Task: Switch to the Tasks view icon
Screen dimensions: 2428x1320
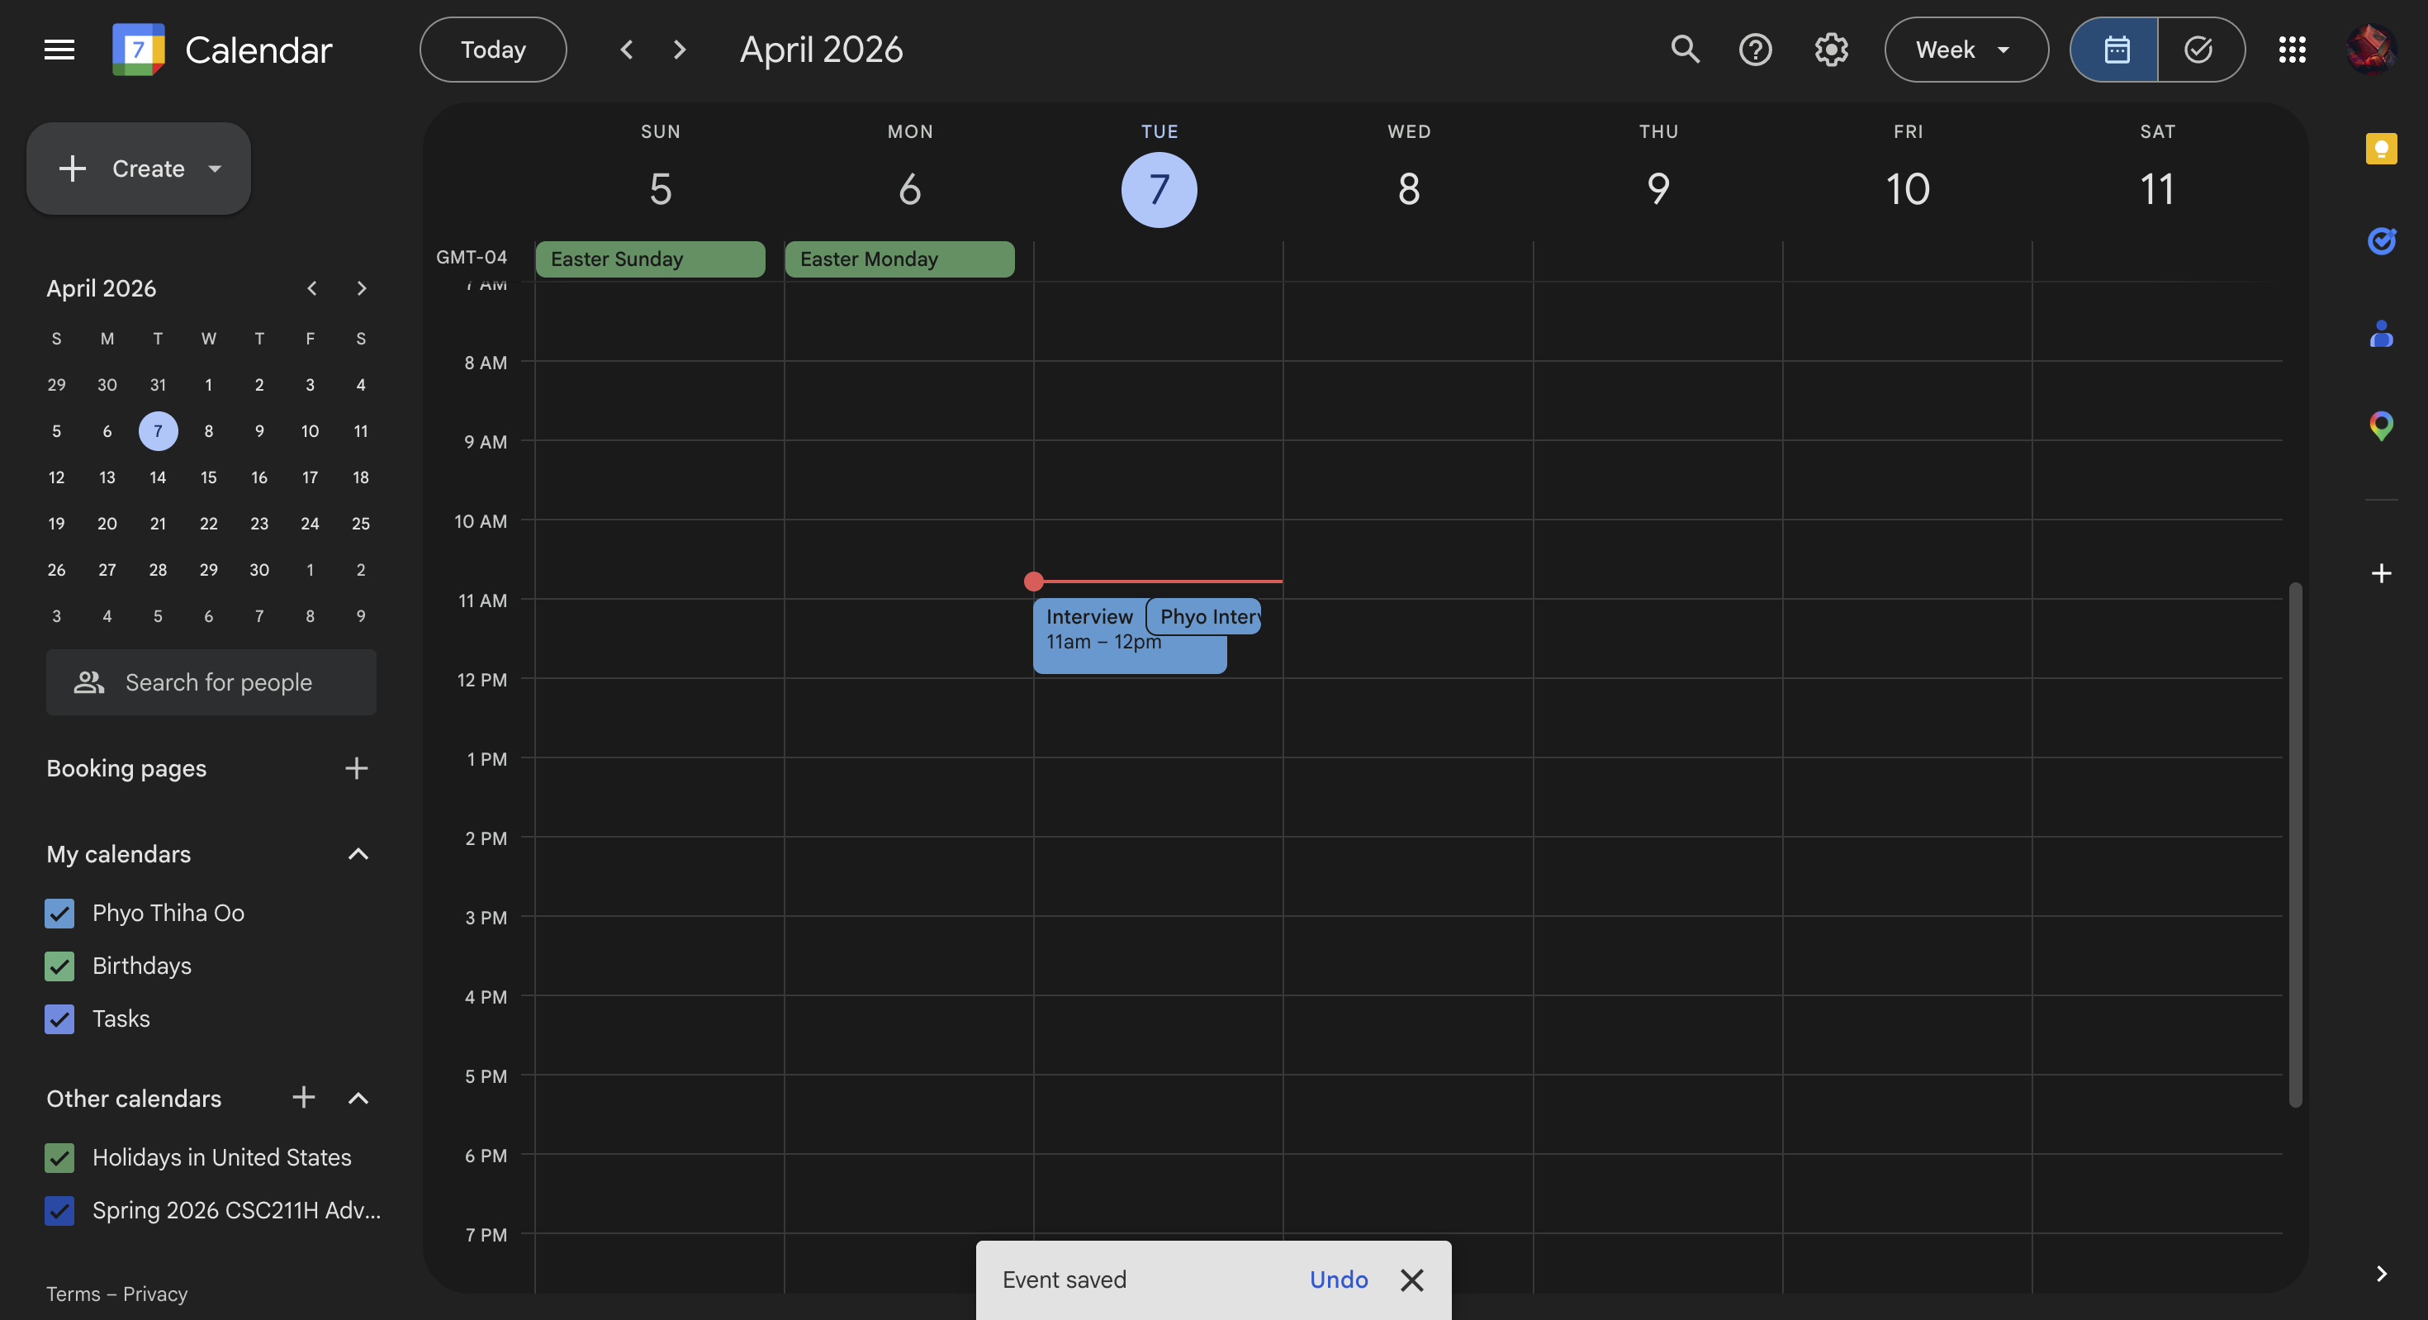Action: point(2198,49)
